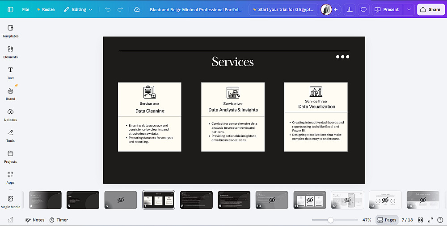Viewport: 447px width, 226px height.
Task: Unhide hidden page 6 thumbnail
Action: click(x=121, y=200)
